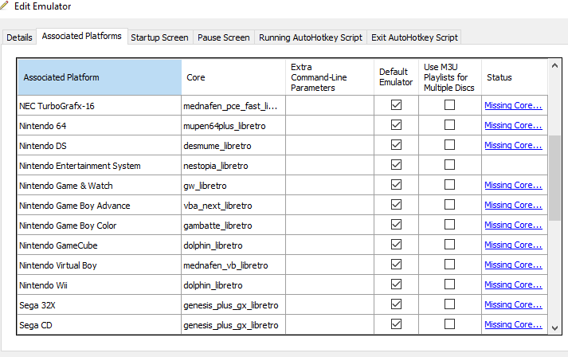Select the gw_libretro core cell
568x357 pixels.
233,185
